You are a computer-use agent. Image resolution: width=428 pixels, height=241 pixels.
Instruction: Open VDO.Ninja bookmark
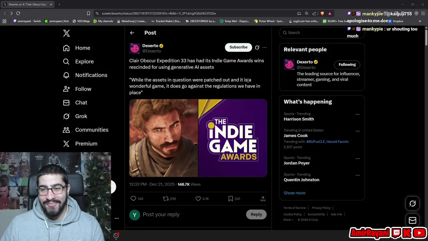(x=81, y=21)
